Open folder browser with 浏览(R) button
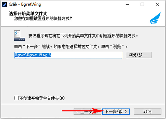166x119 pixels. coord(139,55)
